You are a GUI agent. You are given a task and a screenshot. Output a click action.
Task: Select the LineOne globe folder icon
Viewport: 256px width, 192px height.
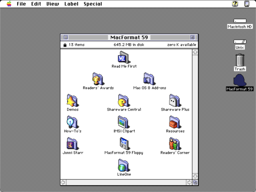(124, 165)
